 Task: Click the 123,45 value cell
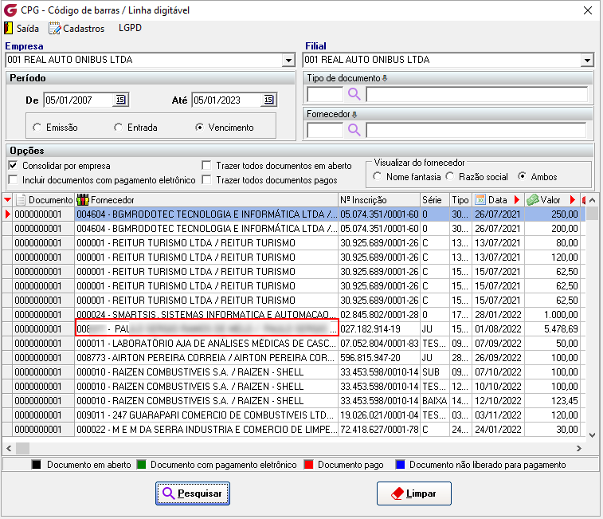pyautogui.click(x=552, y=401)
